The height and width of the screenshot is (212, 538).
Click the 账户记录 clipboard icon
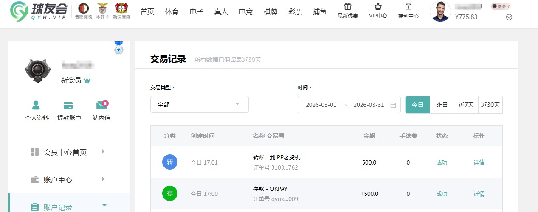click(x=35, y=207)
